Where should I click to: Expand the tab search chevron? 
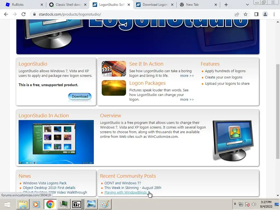click(x=247, y=5)
